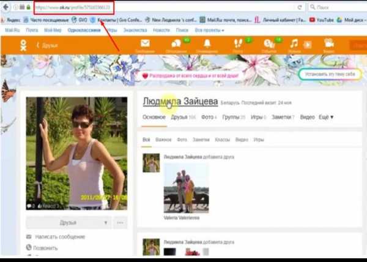Viewport: 367px width, 262px height.
Task: Click the green padlock icon in address bar
Action: [28, 7]
